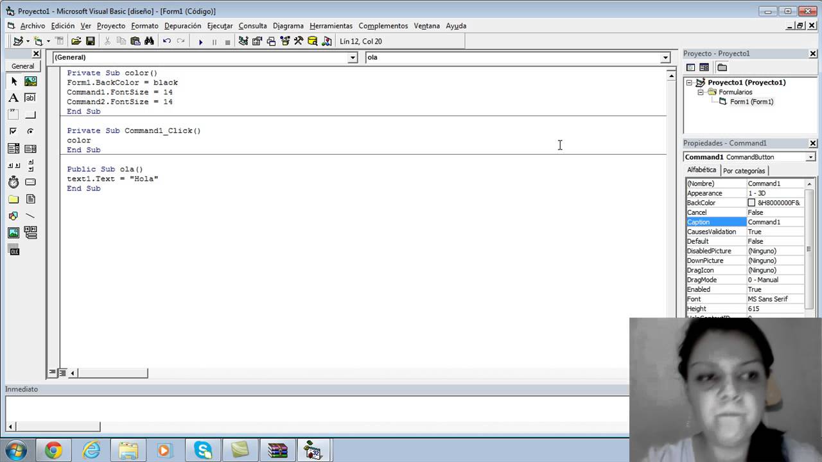Open the Add Form dropdown arrow
This screenshot has width=822, height=462.
48,41
